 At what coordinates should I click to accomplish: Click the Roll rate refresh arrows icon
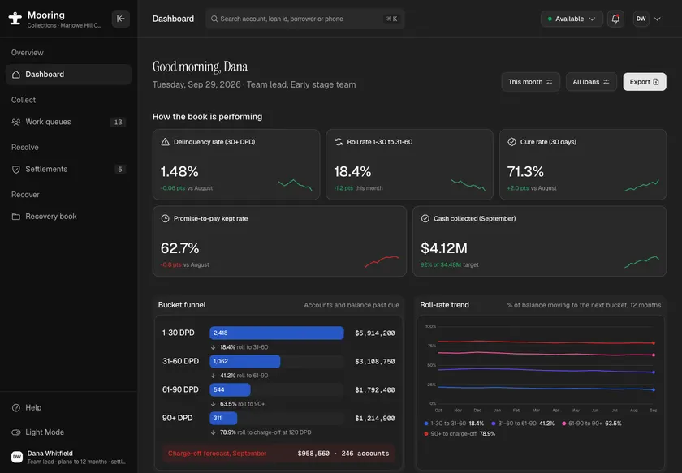[x=339, y=142]
